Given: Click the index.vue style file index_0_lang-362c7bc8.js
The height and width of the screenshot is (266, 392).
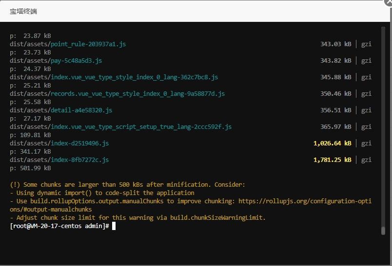Looking at the screenshot, I should (x=134, y=77).
